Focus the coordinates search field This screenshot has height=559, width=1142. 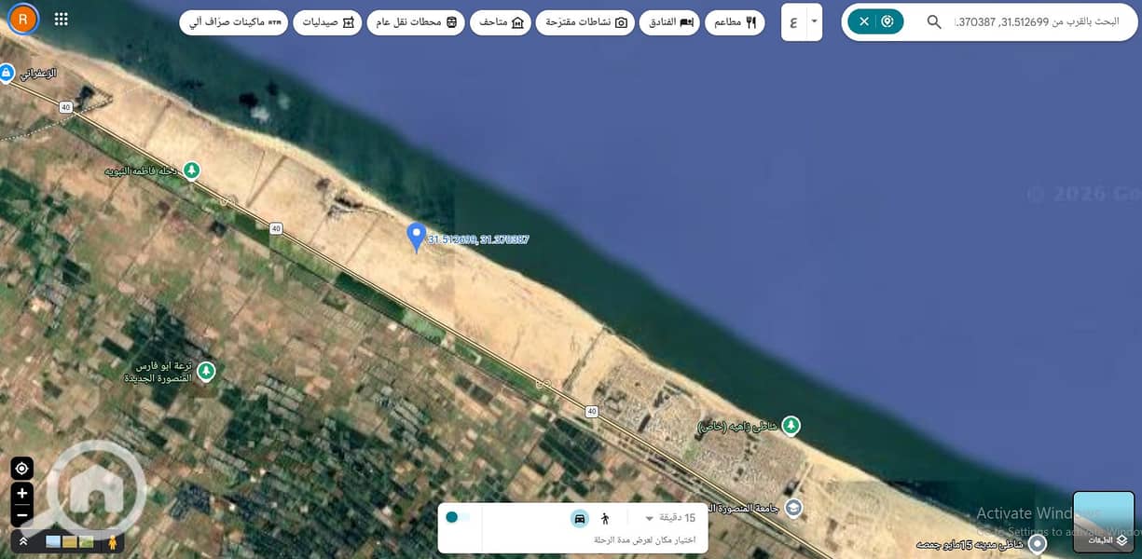tap(1038, 21)
